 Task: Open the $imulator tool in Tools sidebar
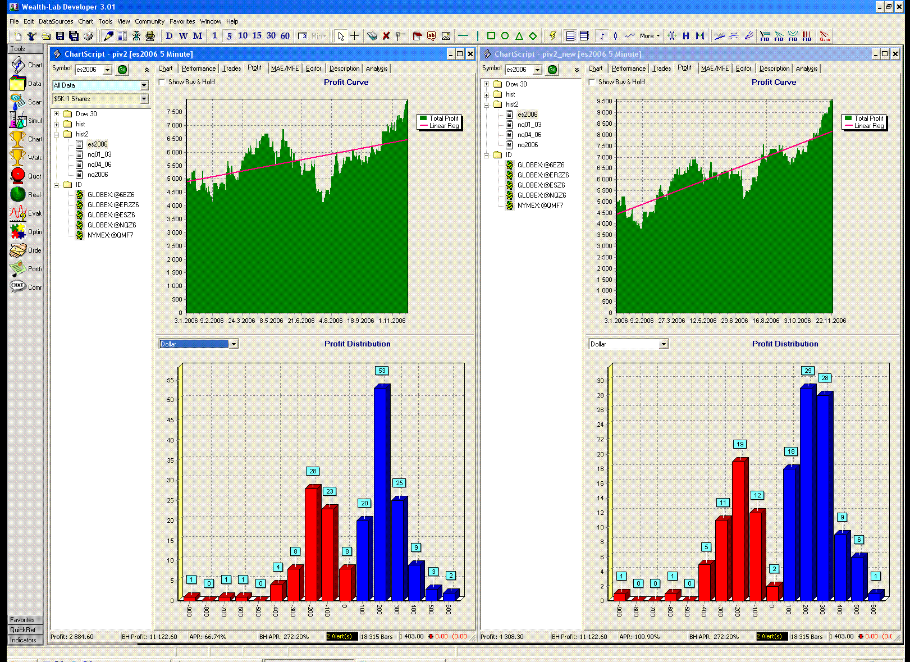click(x=19, y=120)
